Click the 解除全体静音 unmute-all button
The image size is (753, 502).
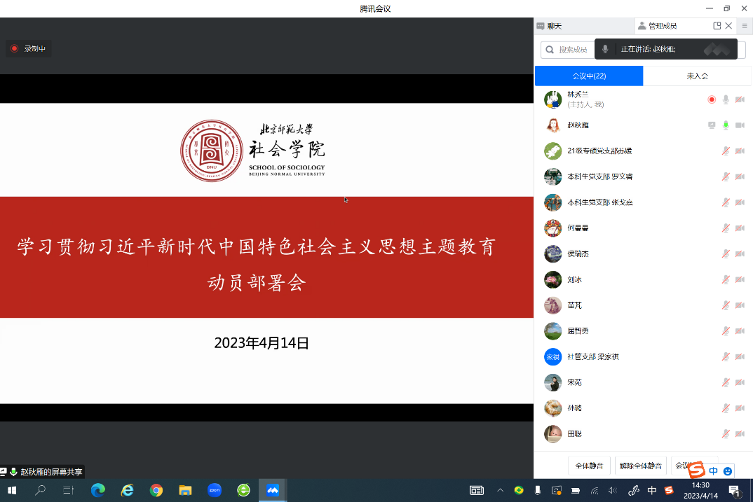click(x=640, y=465)
